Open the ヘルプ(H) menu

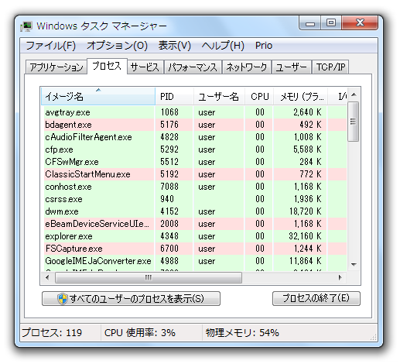pos(223,46)
